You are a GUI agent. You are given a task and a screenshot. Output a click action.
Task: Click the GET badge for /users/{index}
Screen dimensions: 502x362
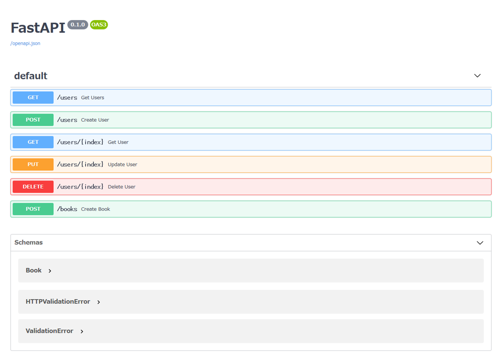tap(33, 142)
